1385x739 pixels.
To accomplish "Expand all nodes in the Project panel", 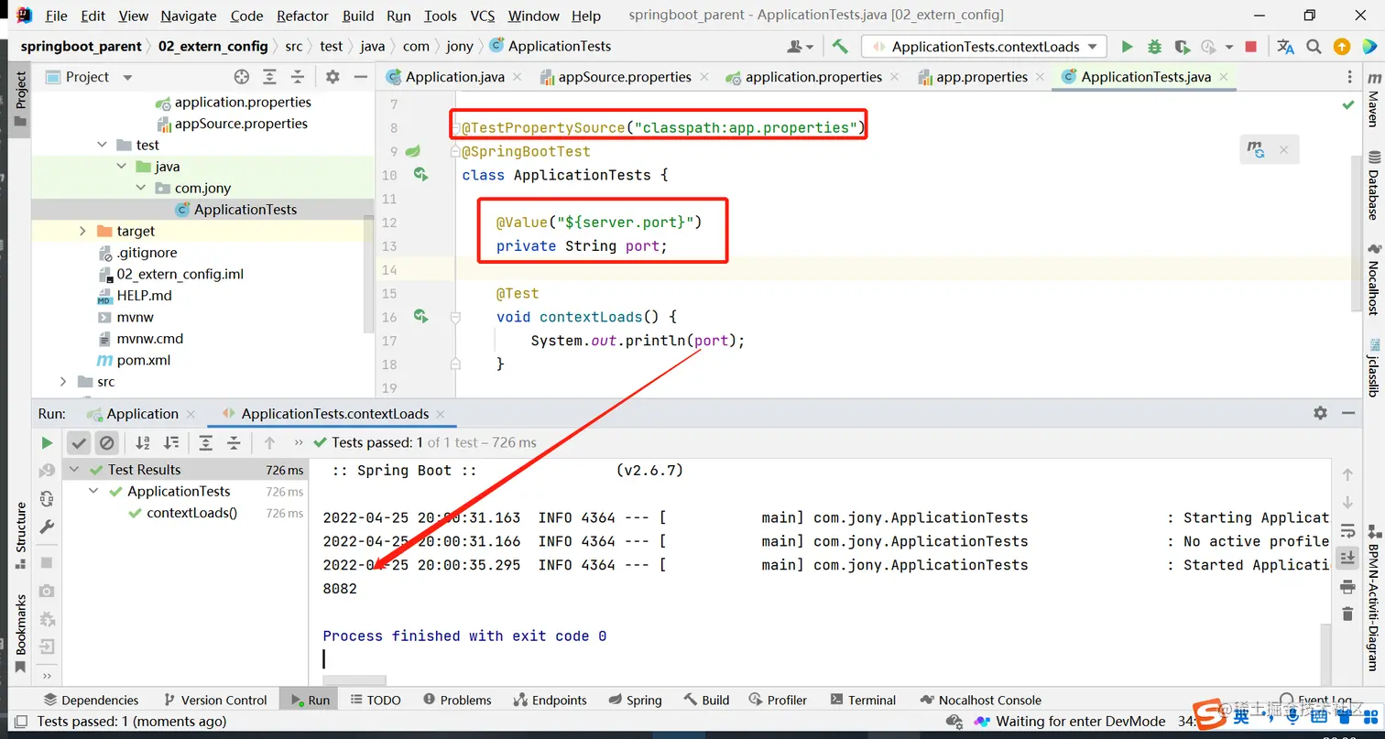I will (269, 77).
